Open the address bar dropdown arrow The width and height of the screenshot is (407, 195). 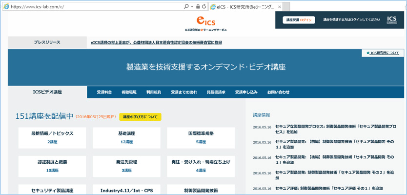192,7
